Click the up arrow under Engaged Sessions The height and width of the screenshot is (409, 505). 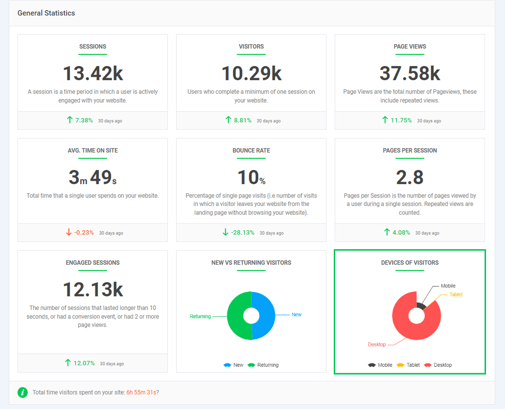point(68,363)
